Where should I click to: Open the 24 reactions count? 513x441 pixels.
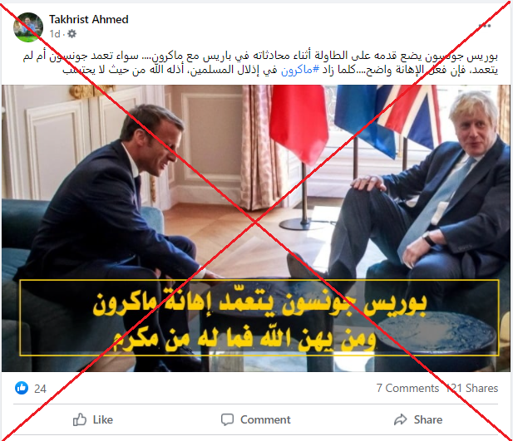[x=40, y=389]
